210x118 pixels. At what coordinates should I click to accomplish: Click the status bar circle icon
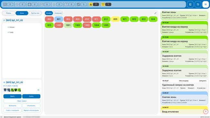(x=1, y=117)
